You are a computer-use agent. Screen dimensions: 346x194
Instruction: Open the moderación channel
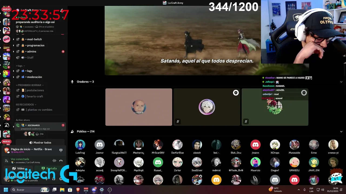point(39,77)
